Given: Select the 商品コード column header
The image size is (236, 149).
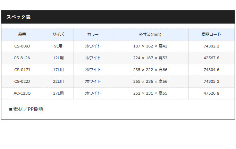Looking at the screenshot, I should pos(211,34).
